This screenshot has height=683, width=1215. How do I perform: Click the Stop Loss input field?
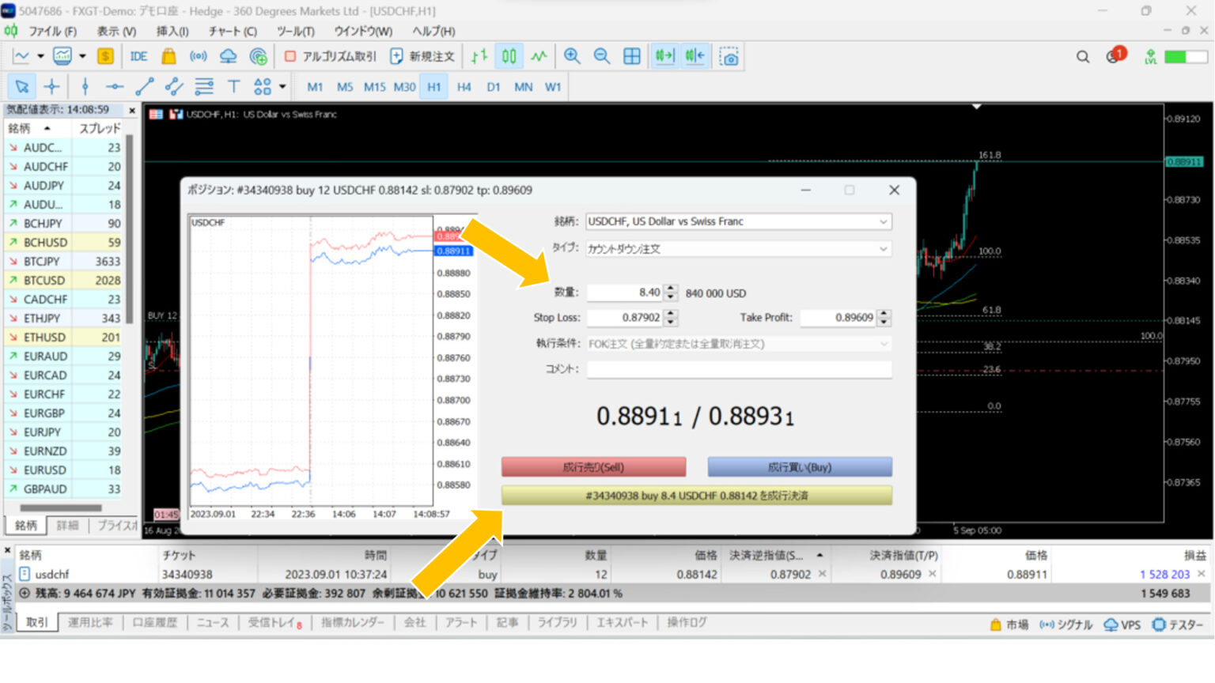[x=625, y=318]
